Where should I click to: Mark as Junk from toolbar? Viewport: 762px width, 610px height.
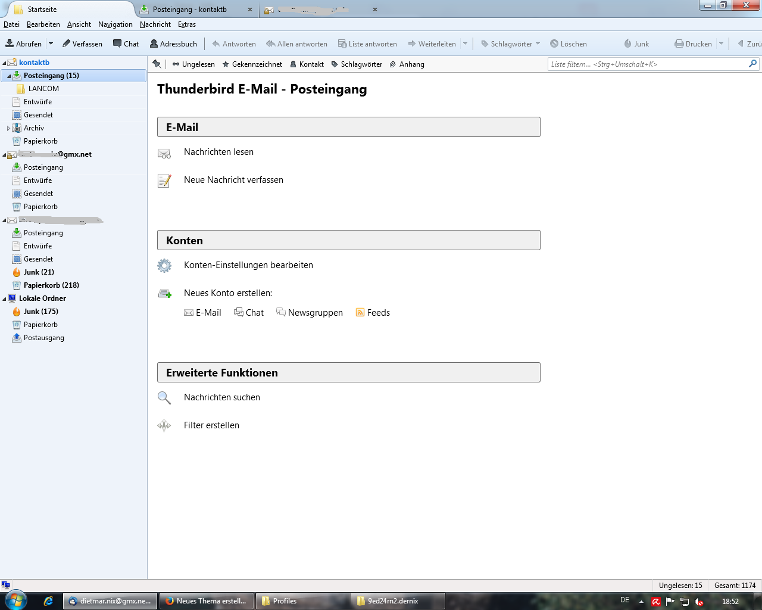coord(636,43)
